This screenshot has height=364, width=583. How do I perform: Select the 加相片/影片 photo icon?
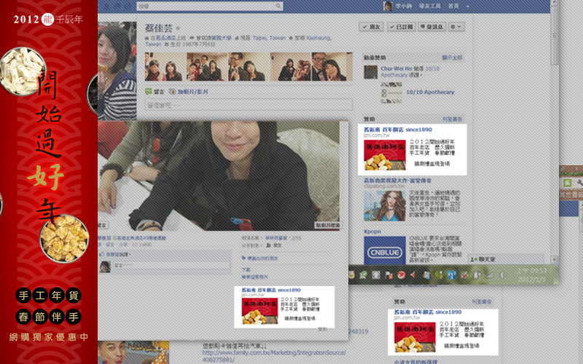[x=173, y=92]
